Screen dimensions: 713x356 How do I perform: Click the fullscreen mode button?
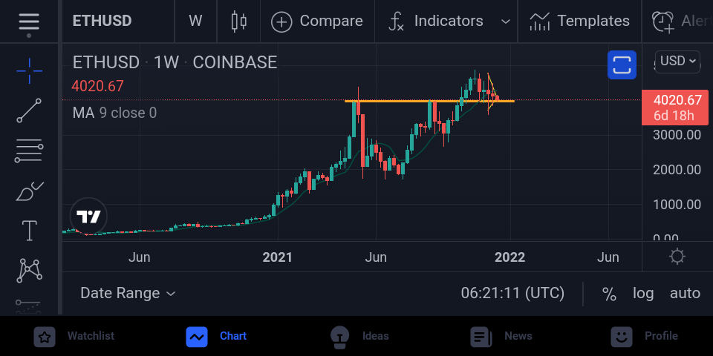622,65
